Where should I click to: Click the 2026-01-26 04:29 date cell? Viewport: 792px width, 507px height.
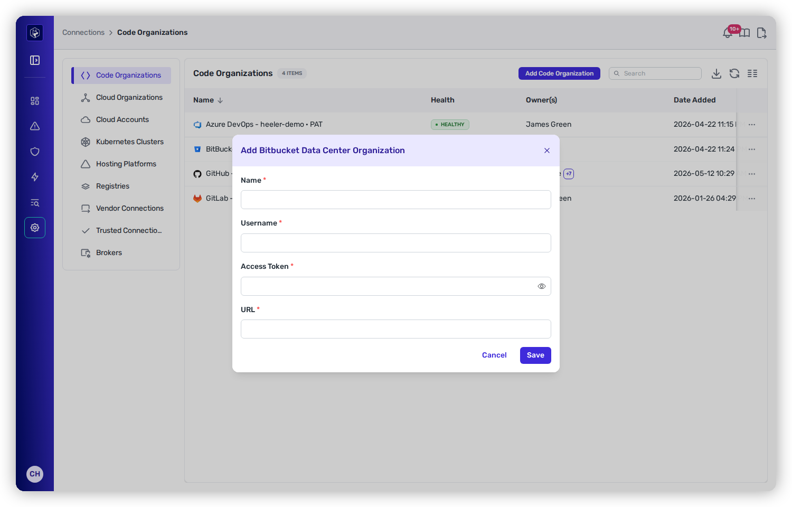click(x=704, y=199)
